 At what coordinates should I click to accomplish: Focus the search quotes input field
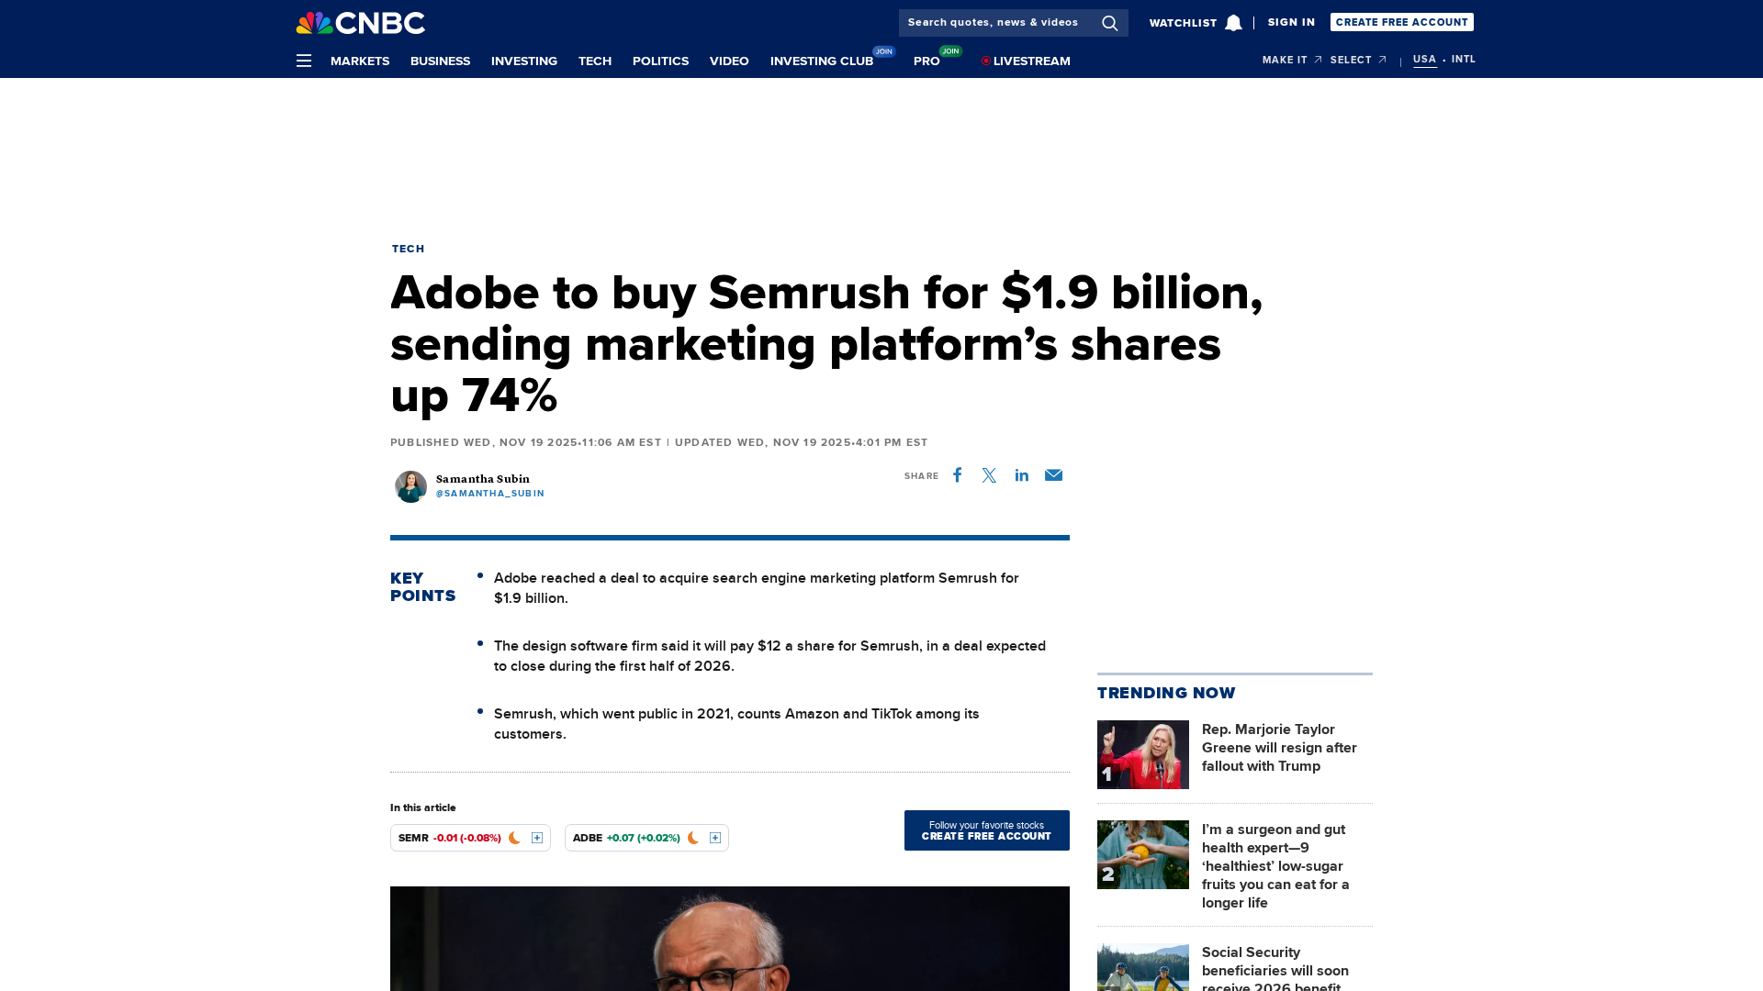click(x=995, y=23)
